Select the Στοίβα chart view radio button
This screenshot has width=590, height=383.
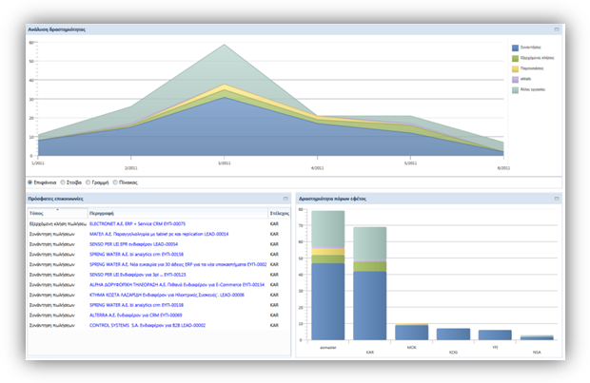pyautogui.click(x=63, y=182)
